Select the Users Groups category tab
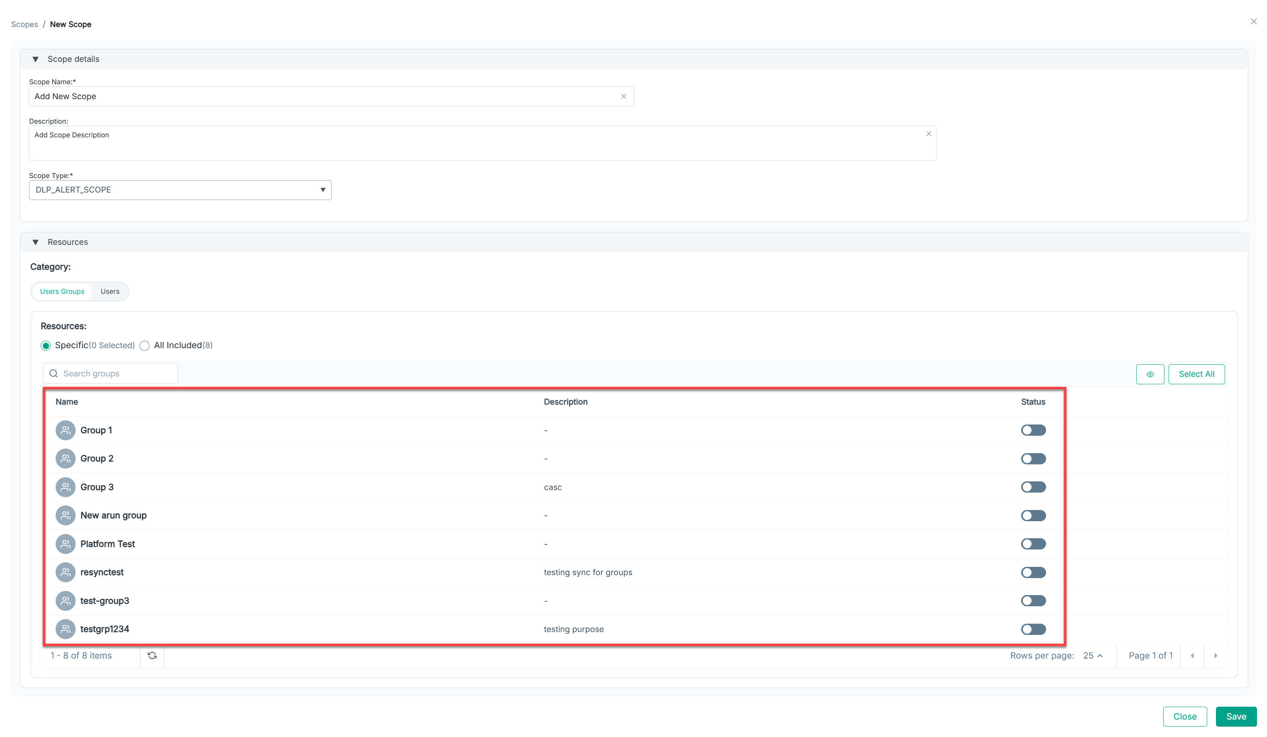Viewport: 1267px width, 737px height. point(62,291)
